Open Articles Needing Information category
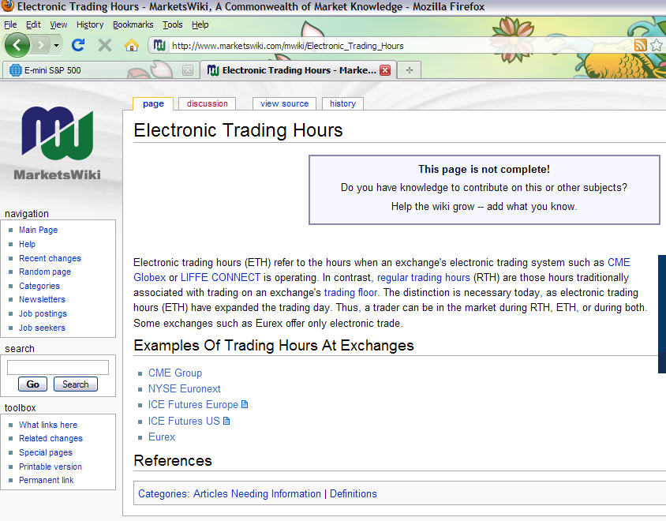This screenshot has height=521, width=666. pos(257,494)
